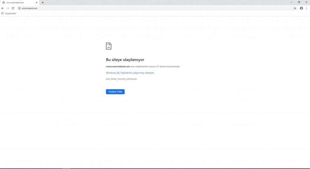Open a new tab with plus button
The width and height of the screenshot is (310, 169).
click(x=43, y=2)
